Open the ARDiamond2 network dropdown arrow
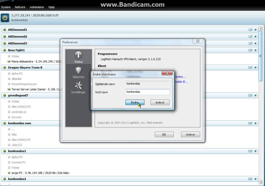265x186 pixels. (255, 37)
